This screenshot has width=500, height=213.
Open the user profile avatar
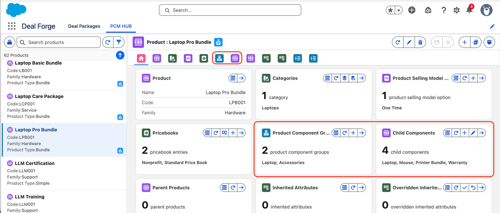coord(486,10)
